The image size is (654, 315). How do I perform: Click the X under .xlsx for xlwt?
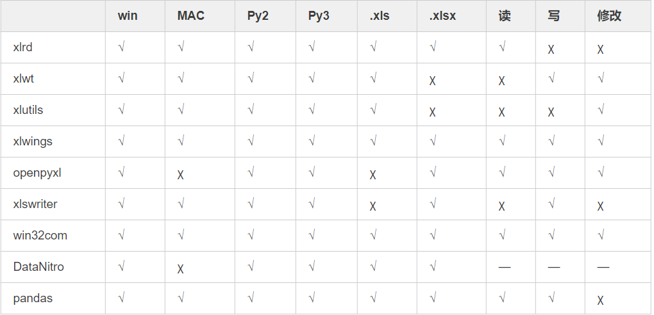(433, 81)
